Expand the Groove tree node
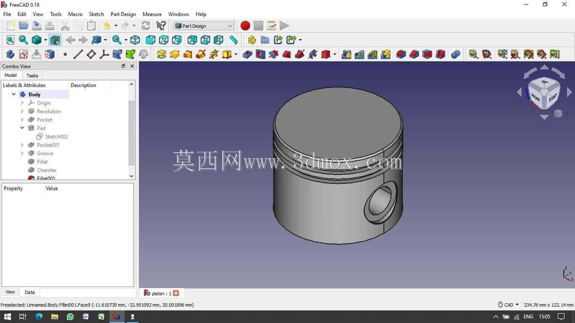The image size is (575, 323). click(x=22, y=153)
